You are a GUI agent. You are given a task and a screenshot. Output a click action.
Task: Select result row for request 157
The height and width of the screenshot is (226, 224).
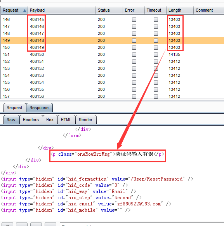click(x=112, y=96)
